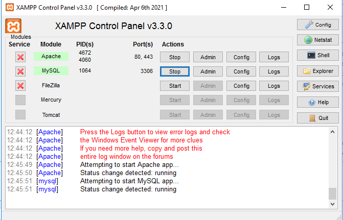Open MySQL Admin page
Viewport: 343px width, 220px height.
pyautogui.click(x=208, y=71)
